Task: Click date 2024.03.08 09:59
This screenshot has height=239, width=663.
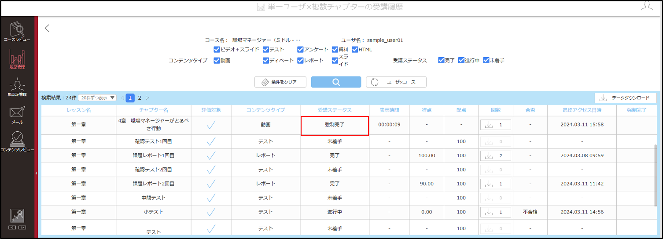Action: pos(582,156)
